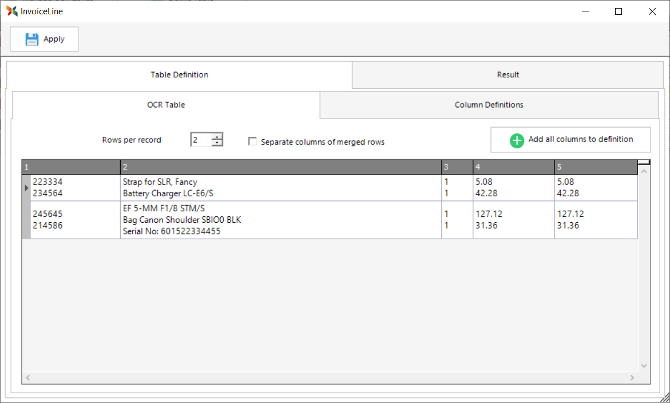Enable Separate columns of merged rows

(252, 141)
